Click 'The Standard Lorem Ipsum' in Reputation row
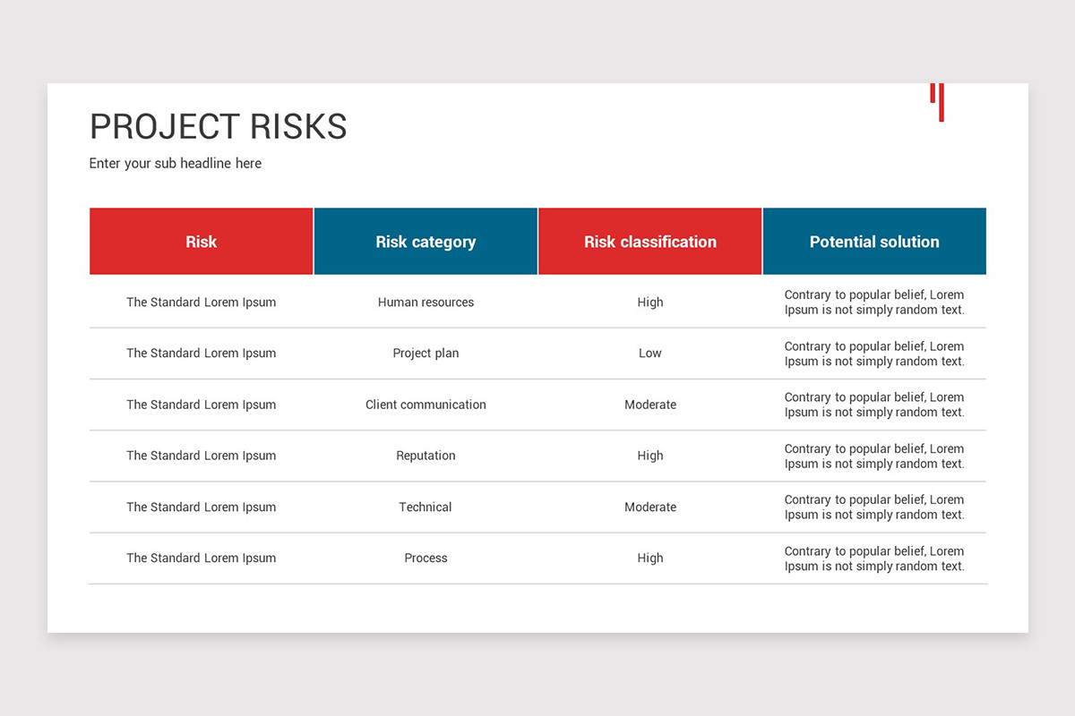This screenshot has height=716, width=1075. pos(202,456)
